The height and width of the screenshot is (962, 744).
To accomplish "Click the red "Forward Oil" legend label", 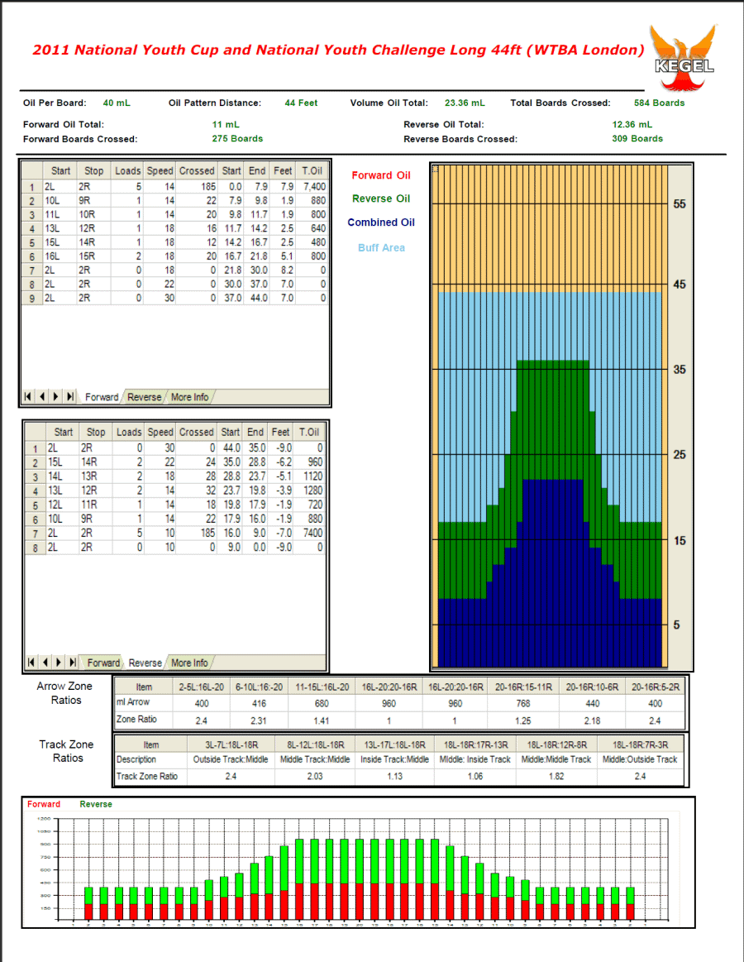I will click(380, 175).
